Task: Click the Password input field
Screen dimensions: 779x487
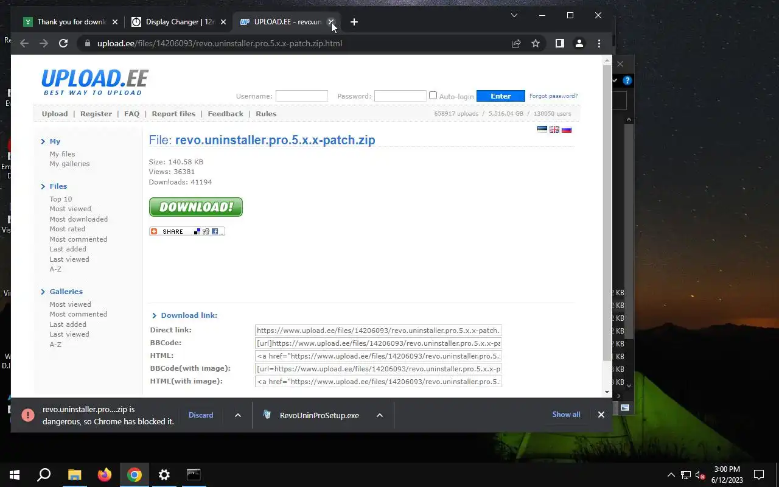Action: coord(400,96)
